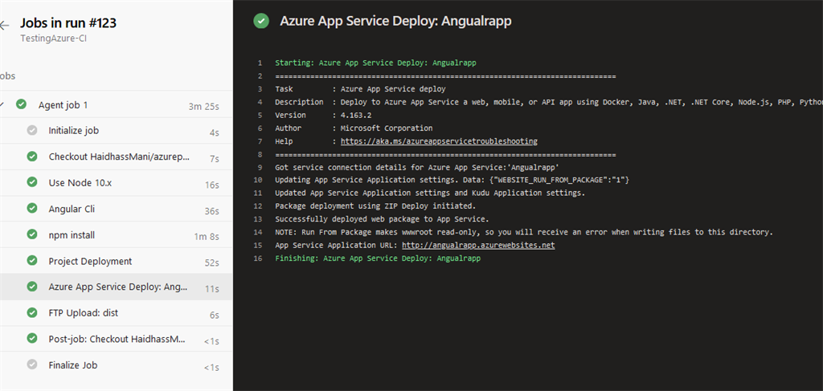Click the 36s Angular Cli duration
The height and width of the screenshot is (391, 823).
[x=212, y=210]
